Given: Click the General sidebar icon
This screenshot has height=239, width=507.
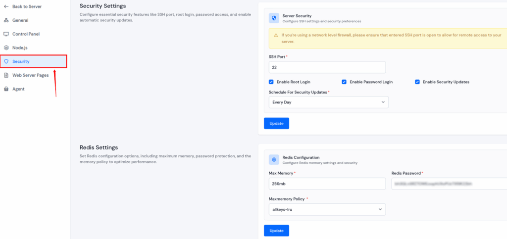Looking at the screenshot, I should (6, 20).
